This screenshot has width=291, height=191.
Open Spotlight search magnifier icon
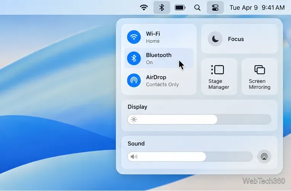pyautogui.click(x=197, y=8)
